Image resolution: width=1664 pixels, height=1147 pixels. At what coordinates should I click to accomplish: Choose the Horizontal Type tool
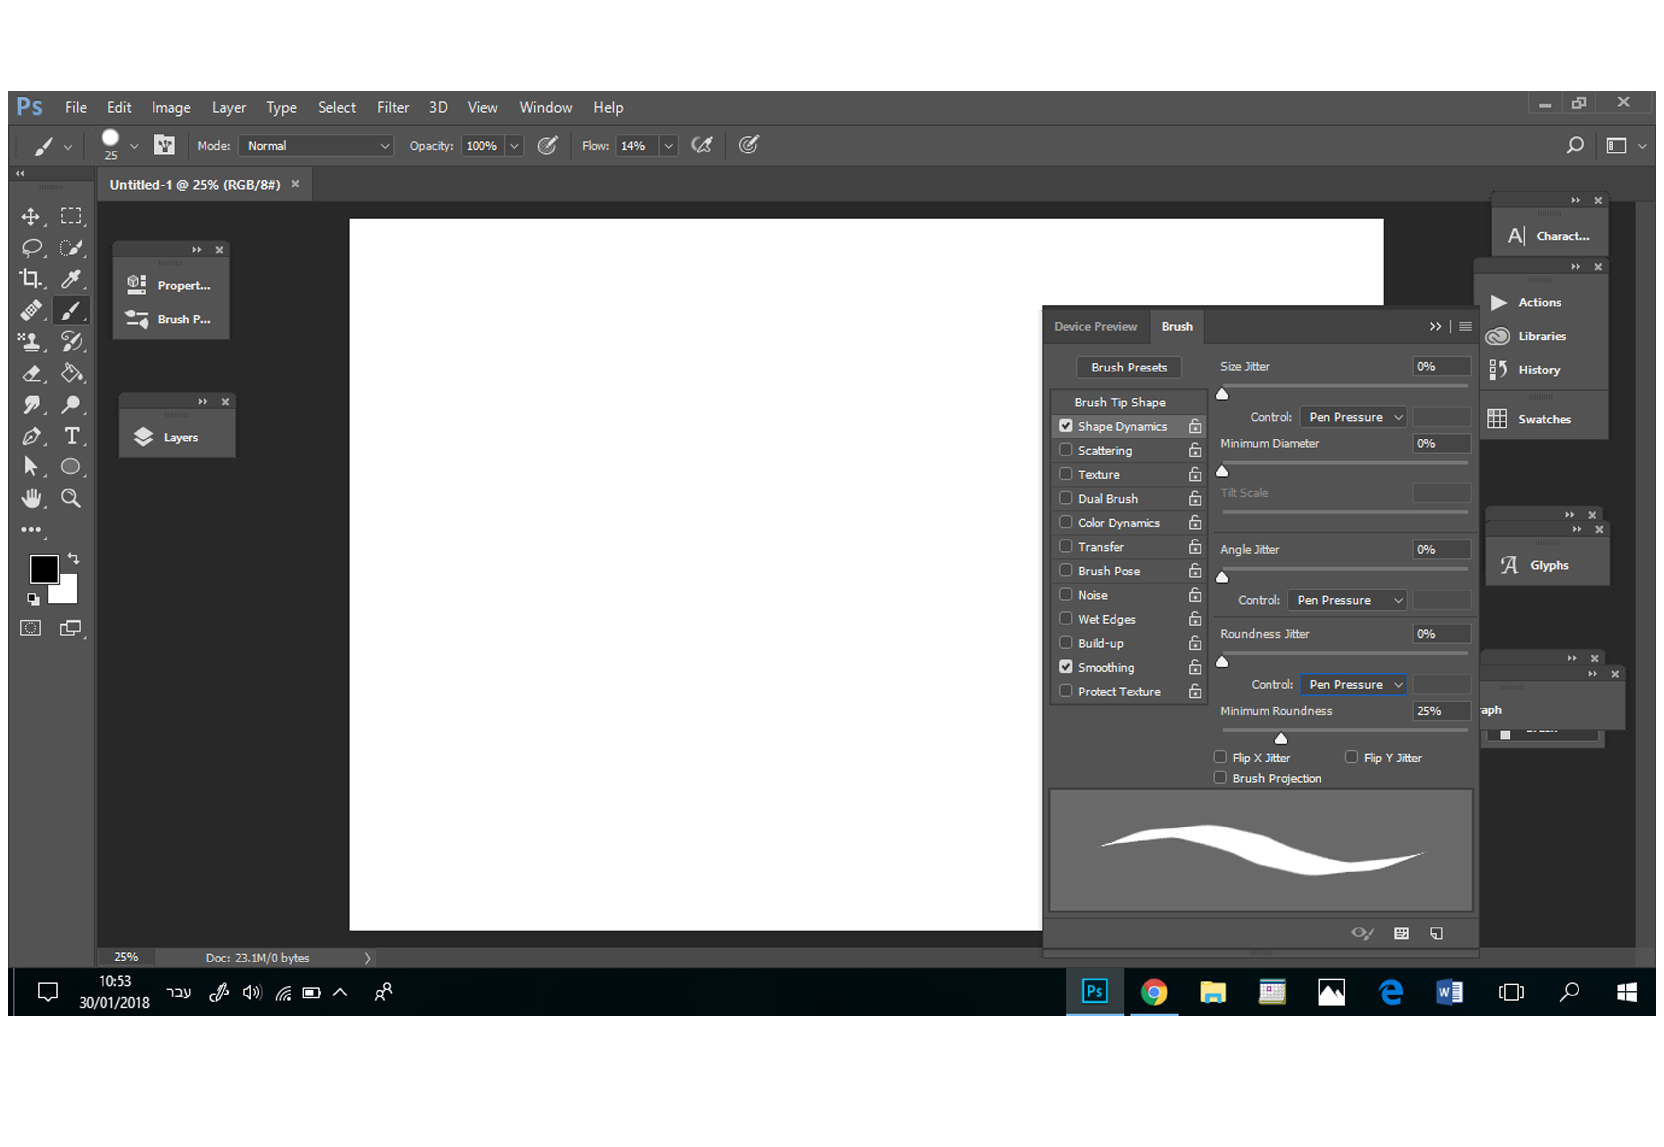tap(71, 436)
